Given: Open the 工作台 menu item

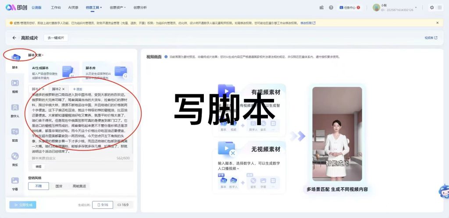Looking at the screenshot, I should click(56, 8).
